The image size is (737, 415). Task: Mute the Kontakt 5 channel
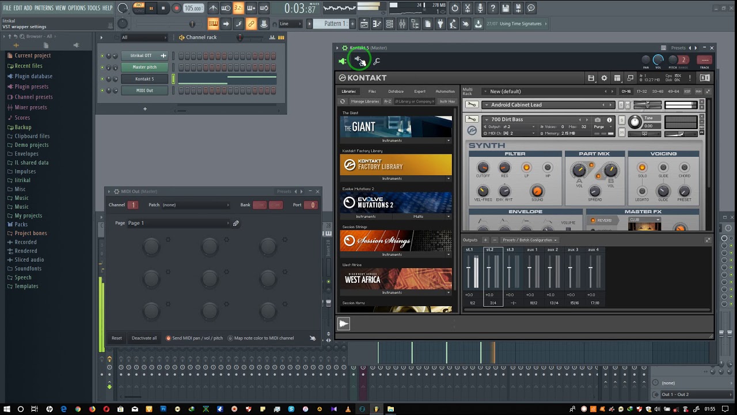click(x=102, y=79)
